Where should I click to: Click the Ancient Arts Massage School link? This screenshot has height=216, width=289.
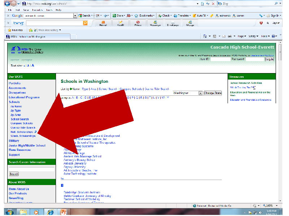82,157
